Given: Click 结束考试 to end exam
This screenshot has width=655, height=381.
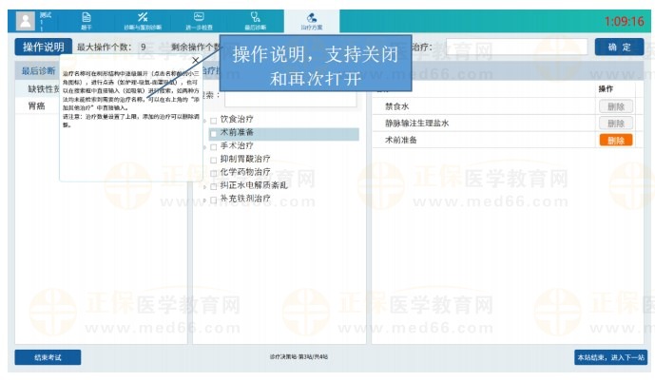Looking at the screenshot, I should (48, 357).
